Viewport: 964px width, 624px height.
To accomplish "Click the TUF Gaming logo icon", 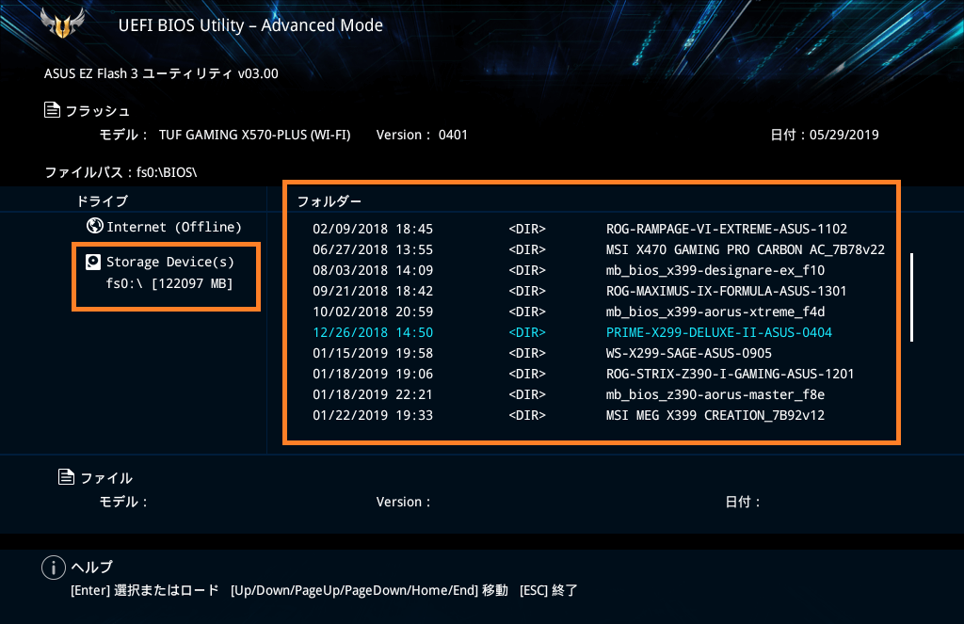I will pos(62,23).
